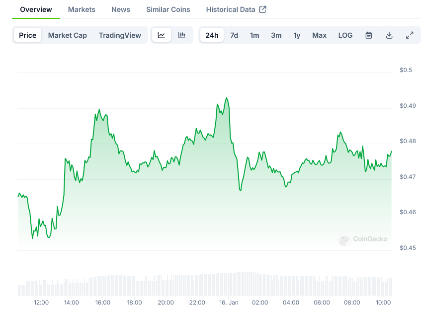This screenshot has width=421, height=311.
Task: Go to the Similar Coins tab
Action: [x=168, y=9]
